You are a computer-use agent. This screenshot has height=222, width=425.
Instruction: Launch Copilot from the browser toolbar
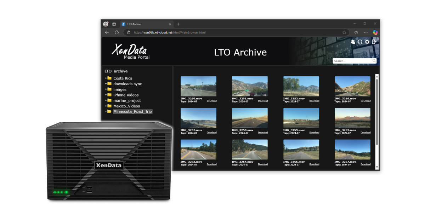pos(375,32)
